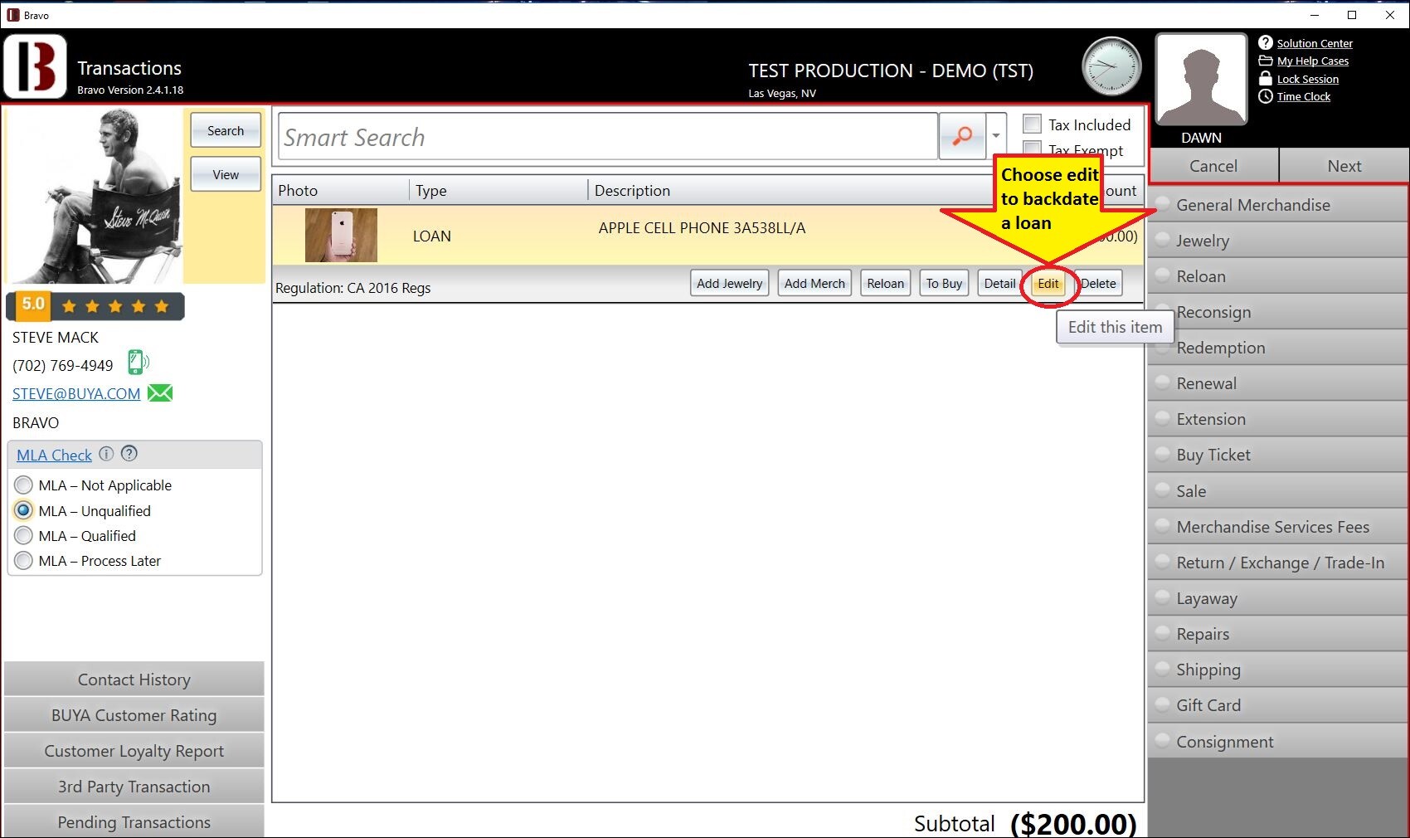
Task: Click the Photo column header
Action: click(x=341, y=190)
